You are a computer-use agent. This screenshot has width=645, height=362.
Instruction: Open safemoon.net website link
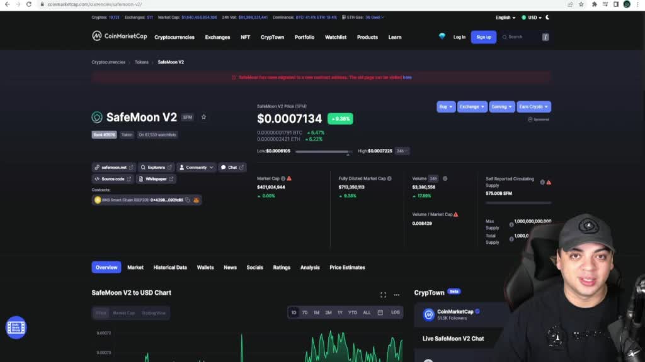tap(113, 167)
